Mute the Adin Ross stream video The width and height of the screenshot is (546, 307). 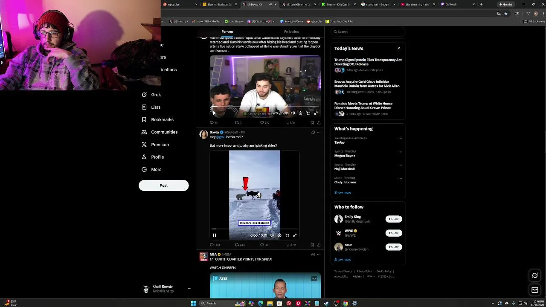pyautogui.click(x=293, y=113)
